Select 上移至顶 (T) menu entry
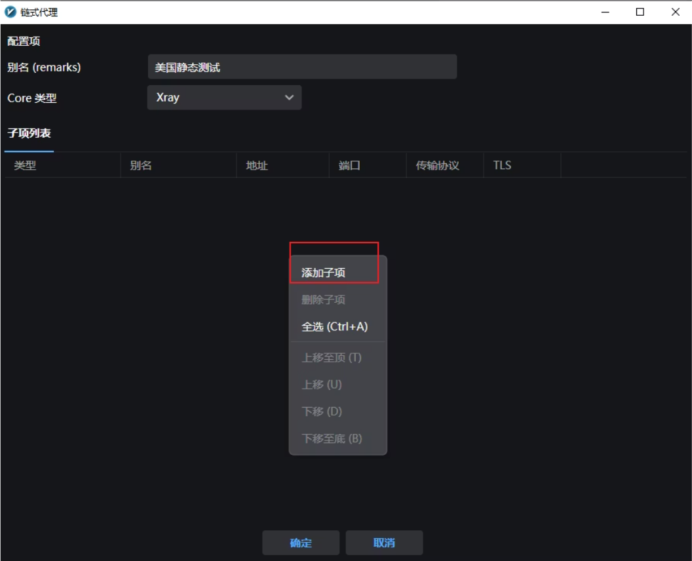 332,358
